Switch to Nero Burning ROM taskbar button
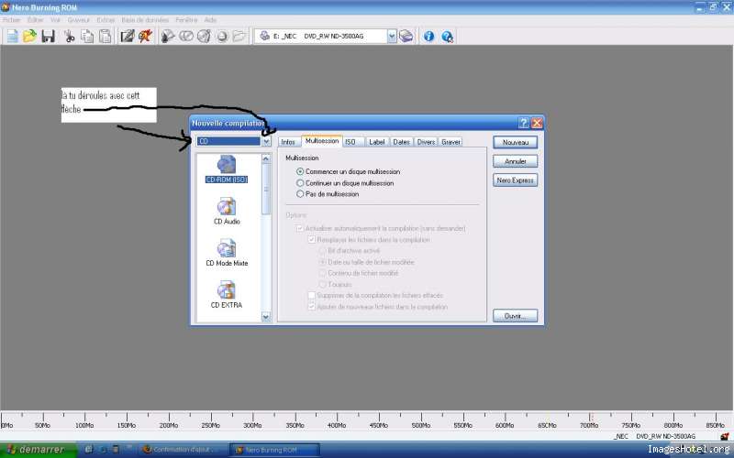 [275, 450]
